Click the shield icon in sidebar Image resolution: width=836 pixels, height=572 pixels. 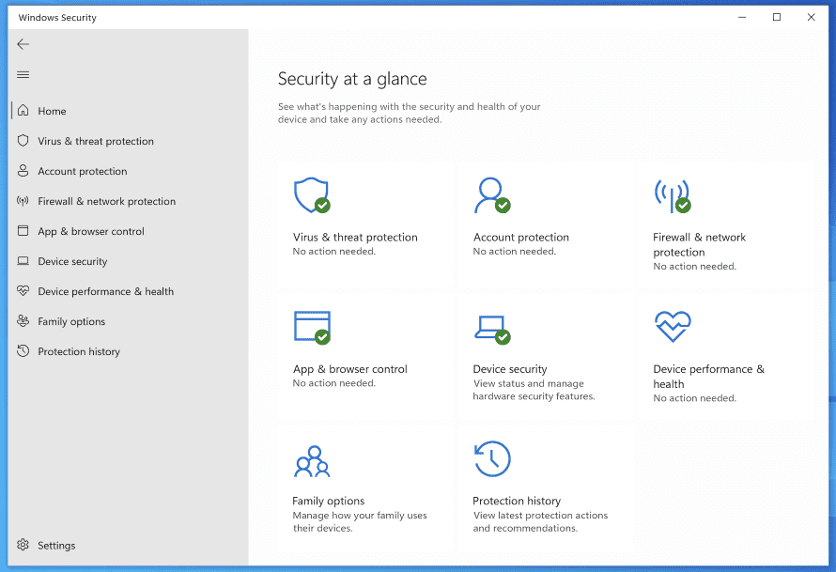(x=23, y=141)
